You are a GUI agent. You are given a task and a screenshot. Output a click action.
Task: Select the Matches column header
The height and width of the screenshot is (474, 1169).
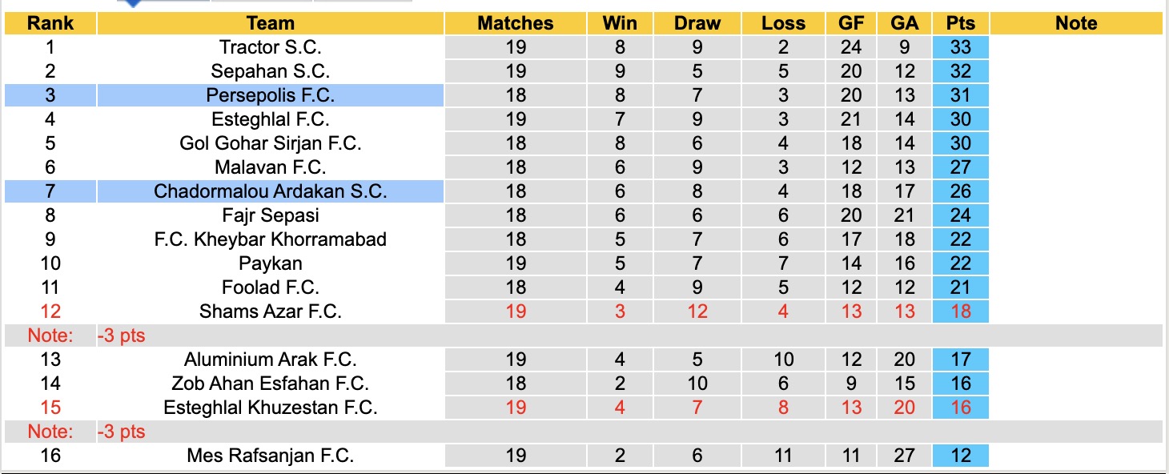(x=516, y=23)
